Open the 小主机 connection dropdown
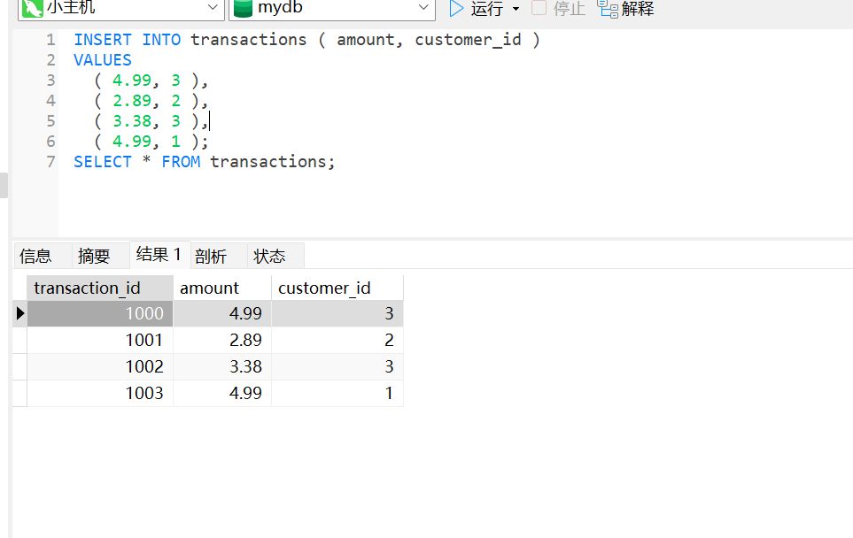Viewport: 853px width, 538px height. coord(213,9)
